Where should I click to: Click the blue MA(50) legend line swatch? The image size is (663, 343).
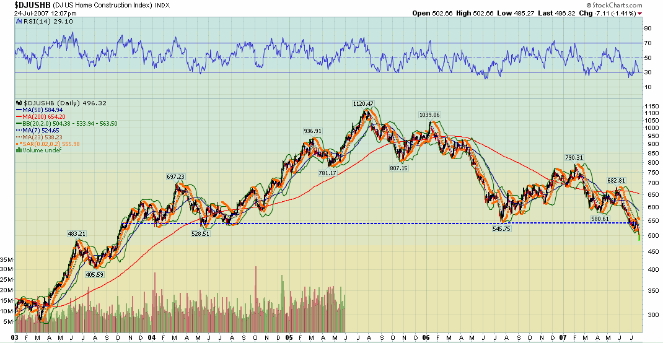tap(18, 110)
